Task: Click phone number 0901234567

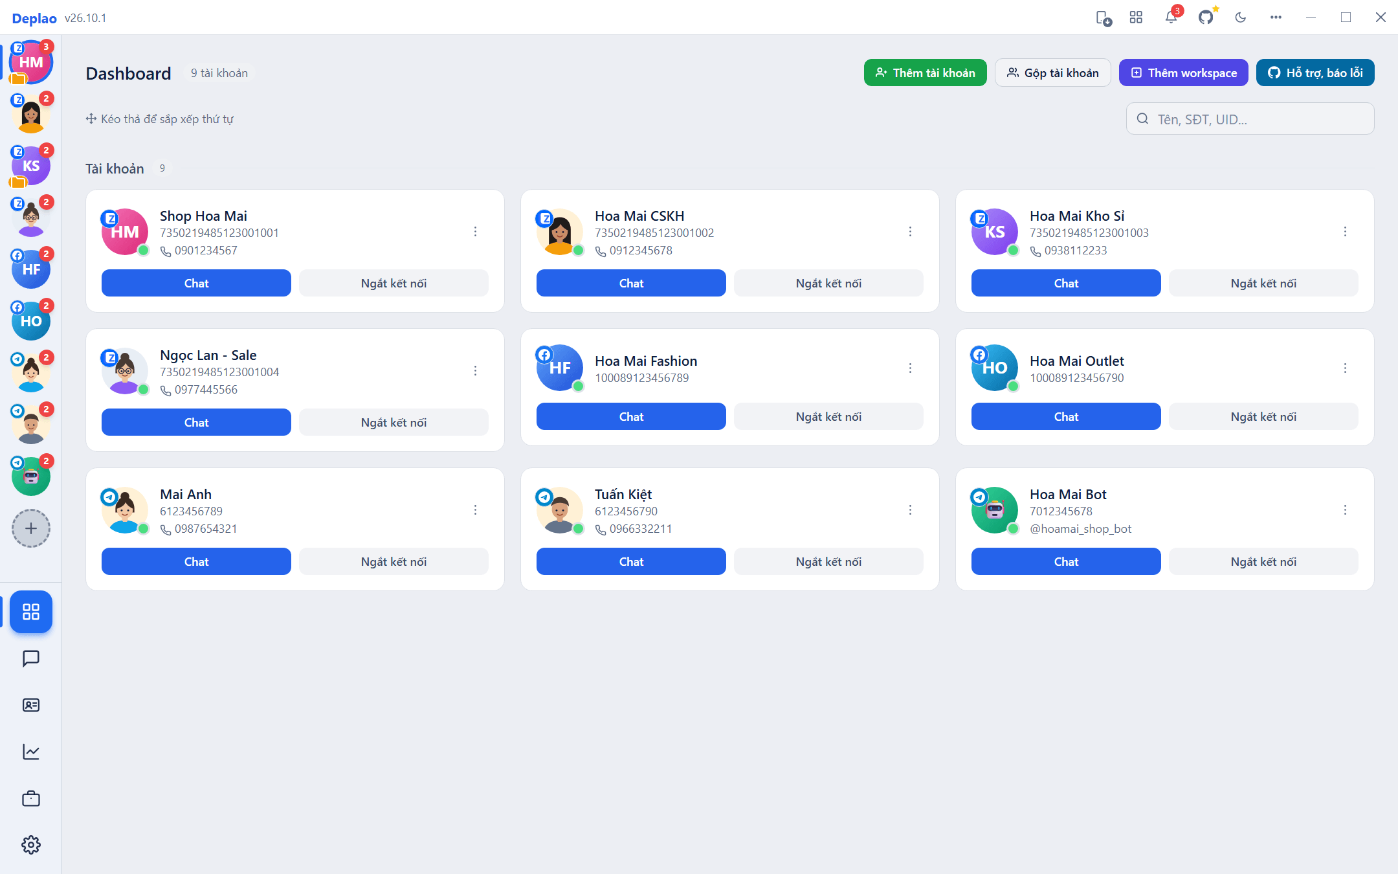Action: coord(206,251)
